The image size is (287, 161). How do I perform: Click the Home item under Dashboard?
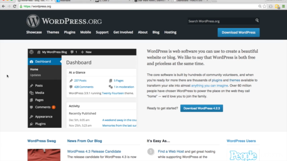(34, 69)
